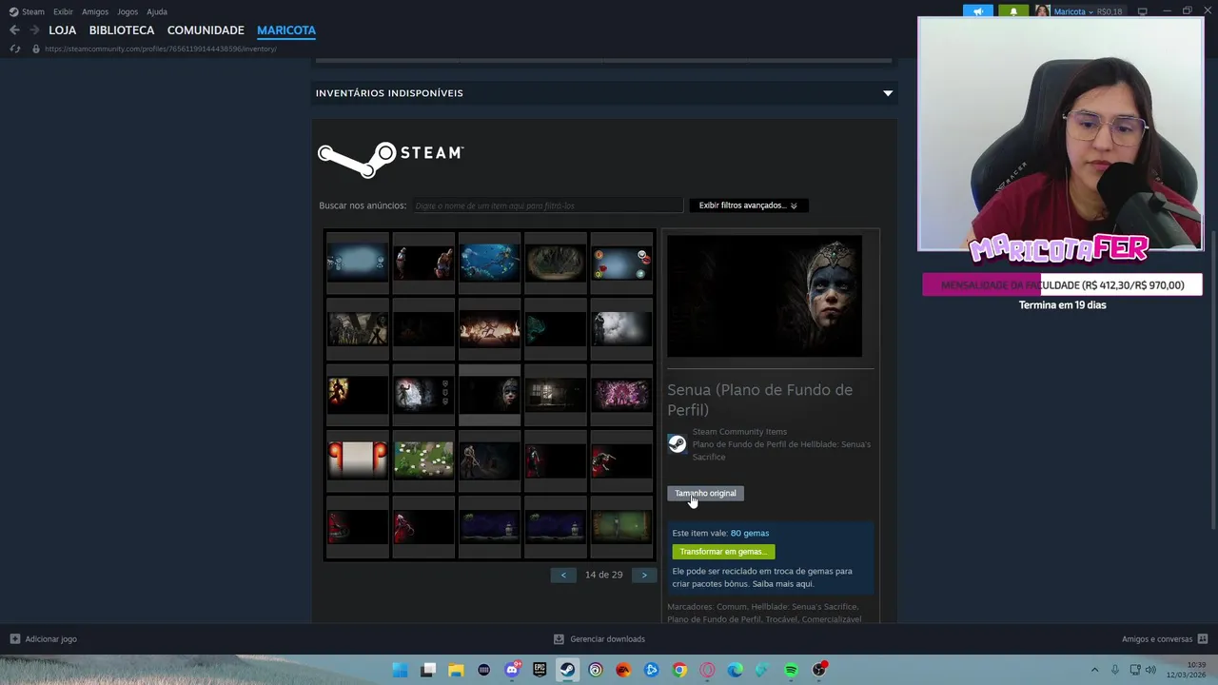Open the volume tray icon
The width and height of the screenshot is (1218, 685).
(x=1150, y=670)
